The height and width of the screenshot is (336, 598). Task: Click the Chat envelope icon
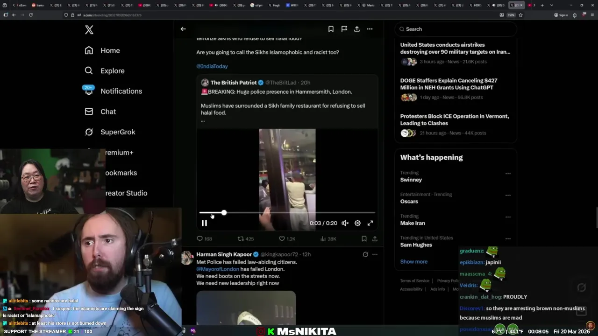(89, 112)
